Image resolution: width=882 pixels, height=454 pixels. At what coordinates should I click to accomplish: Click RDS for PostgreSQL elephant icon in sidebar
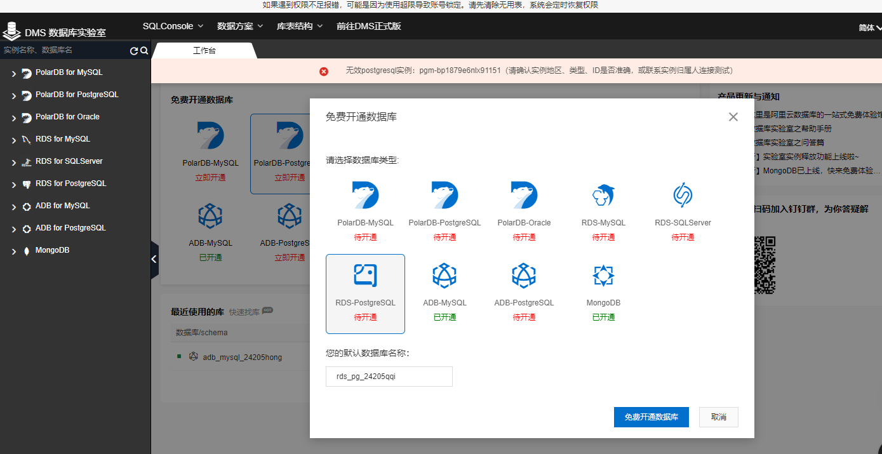pos(26,184)
